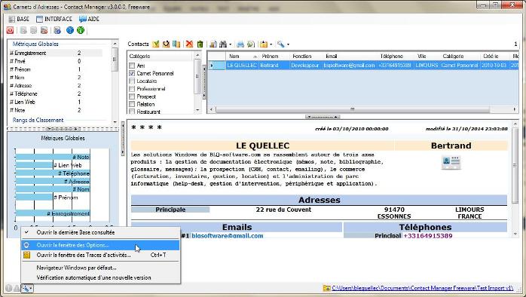Image resolution: width=526 pixels, height=297 pixels.
Task: Click the green trash bin icon
Action: (200, 44)
